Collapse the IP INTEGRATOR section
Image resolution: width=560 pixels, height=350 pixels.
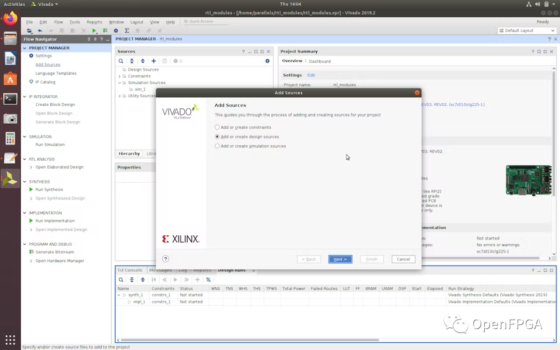tap(25, 97)
